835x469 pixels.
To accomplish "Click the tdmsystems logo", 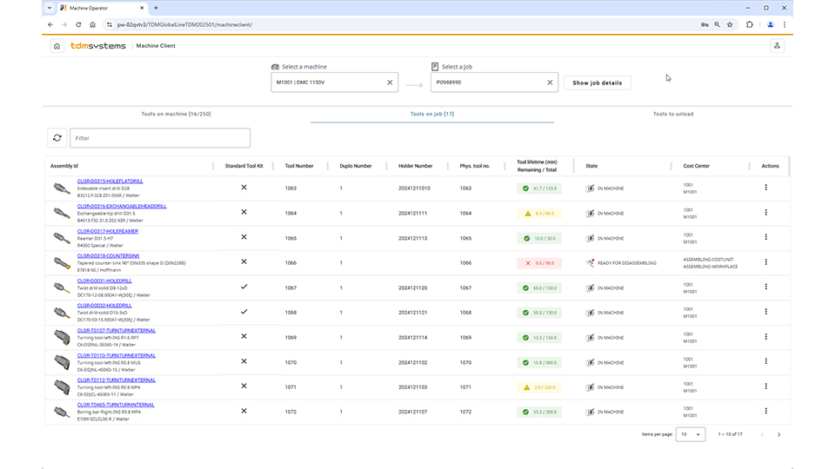I will [98, 46].
